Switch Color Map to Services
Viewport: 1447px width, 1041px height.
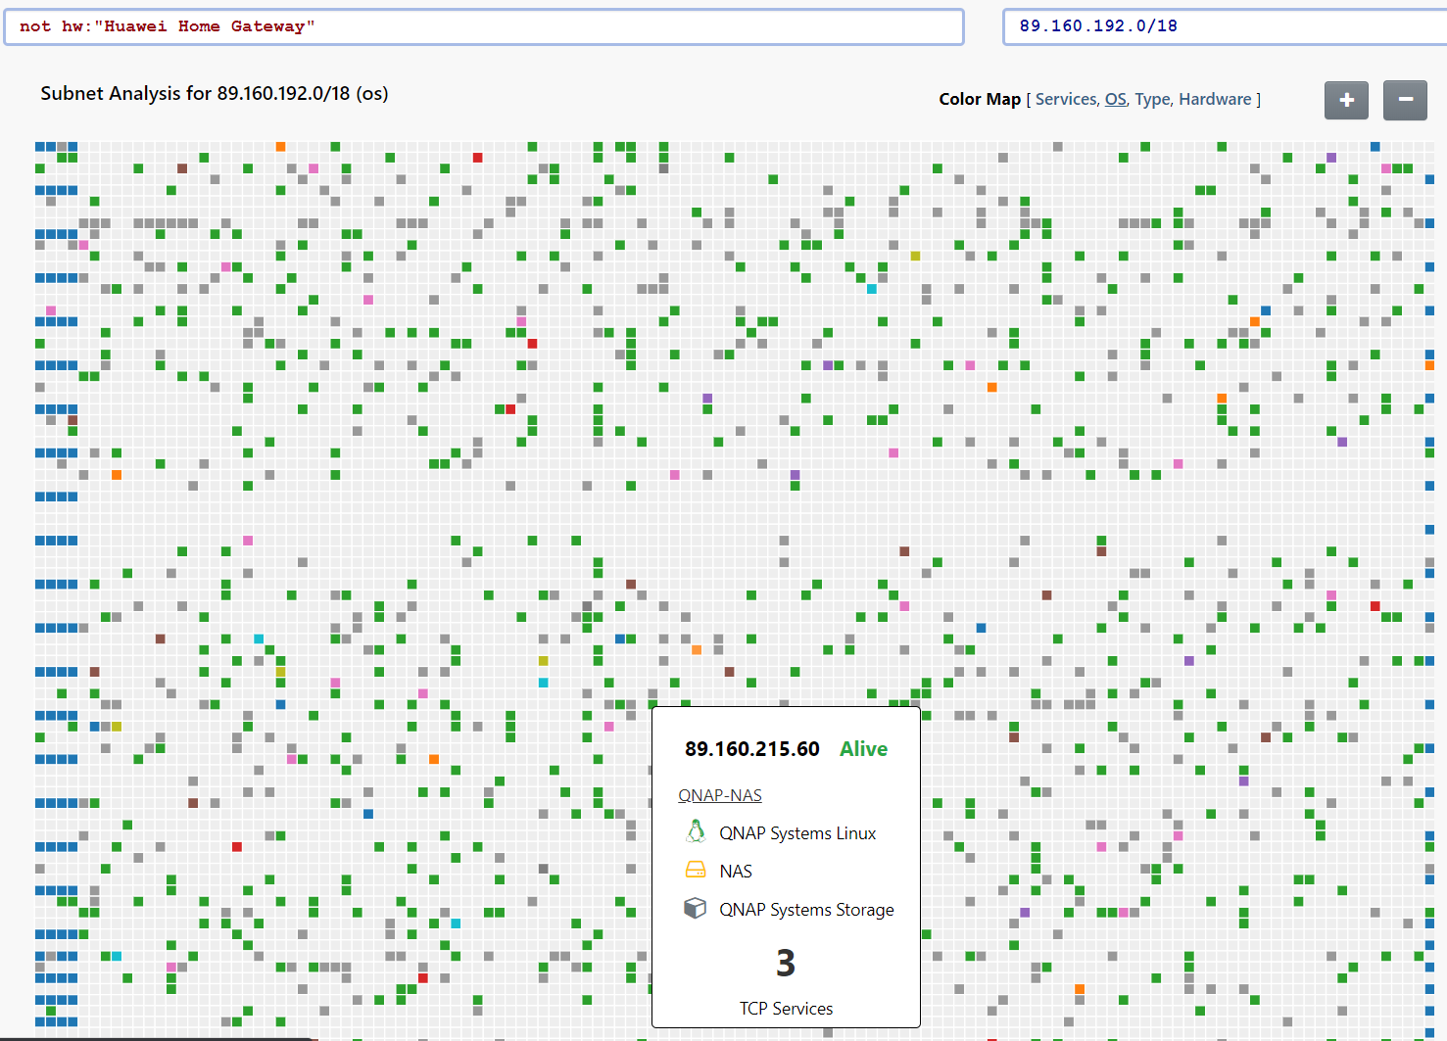[1066, 99]
